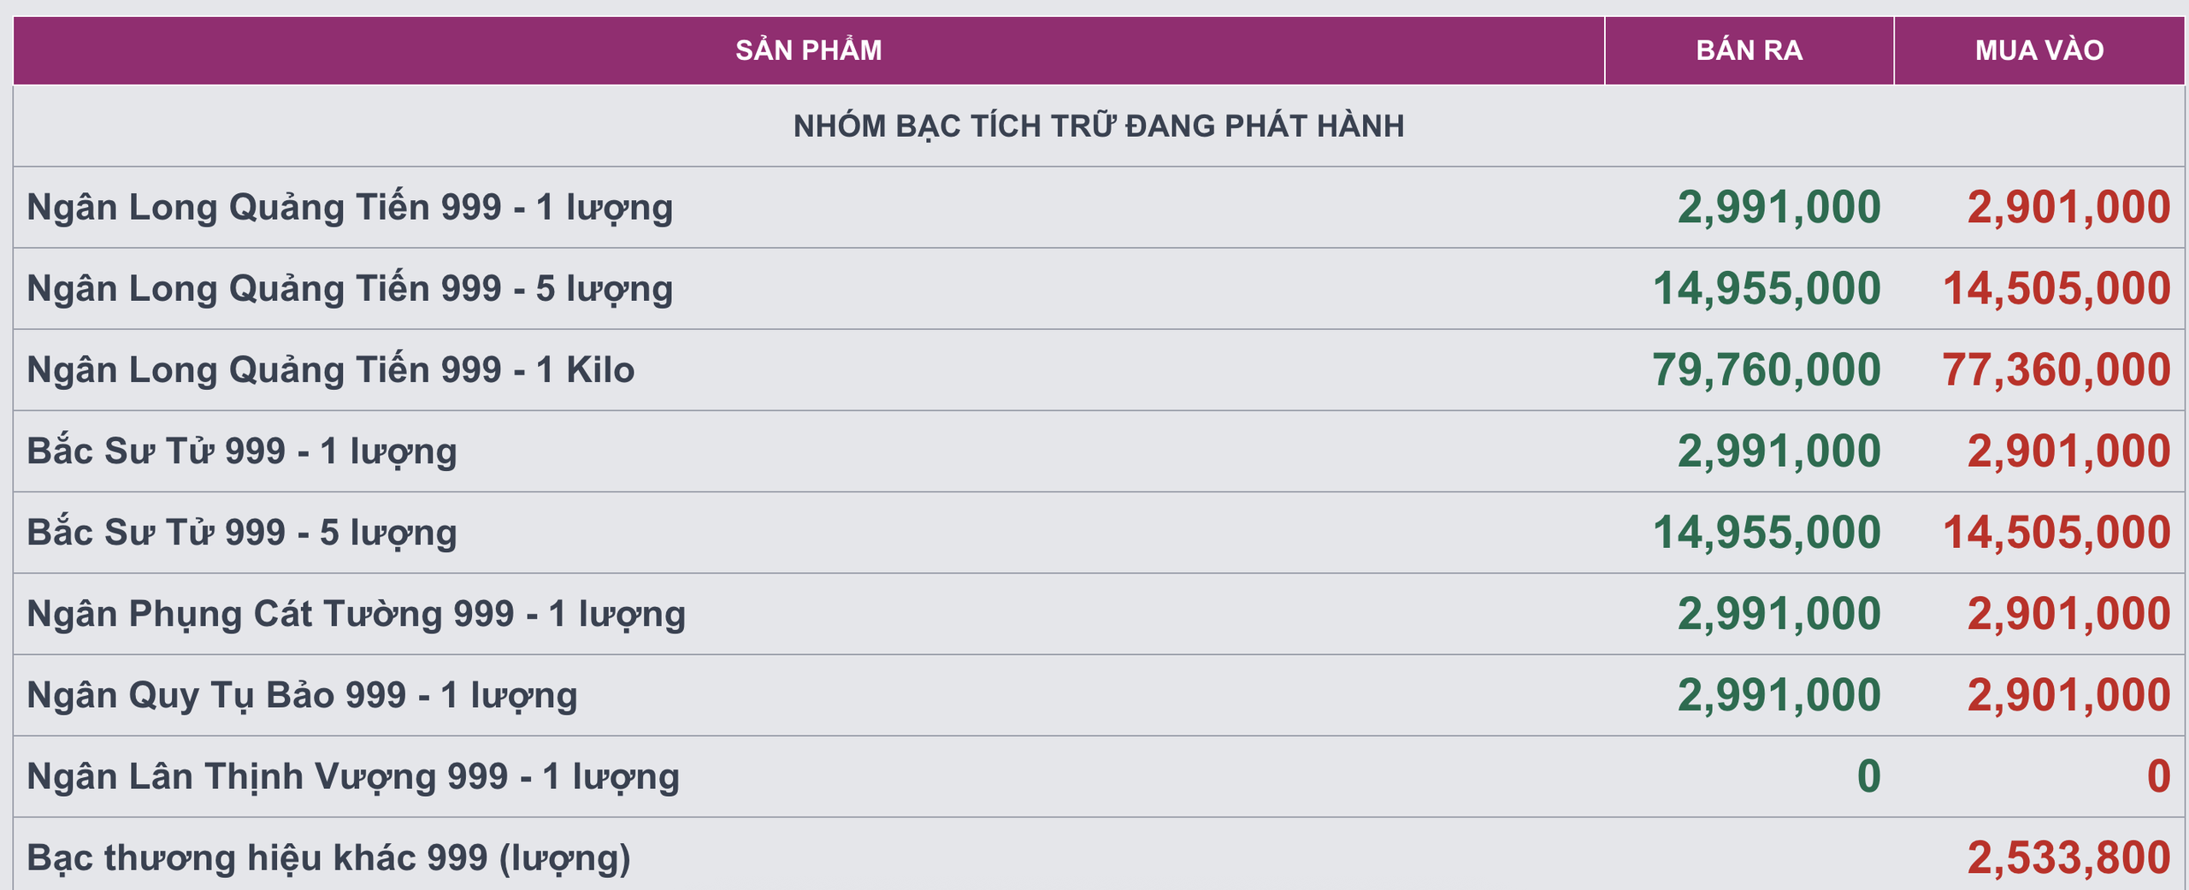Image resolution: width=2189 pixels, height=890 pixels.
Task: Select Ngân Long Quảng Tiến 999 - 5 lượng
Action: [350, 289]
